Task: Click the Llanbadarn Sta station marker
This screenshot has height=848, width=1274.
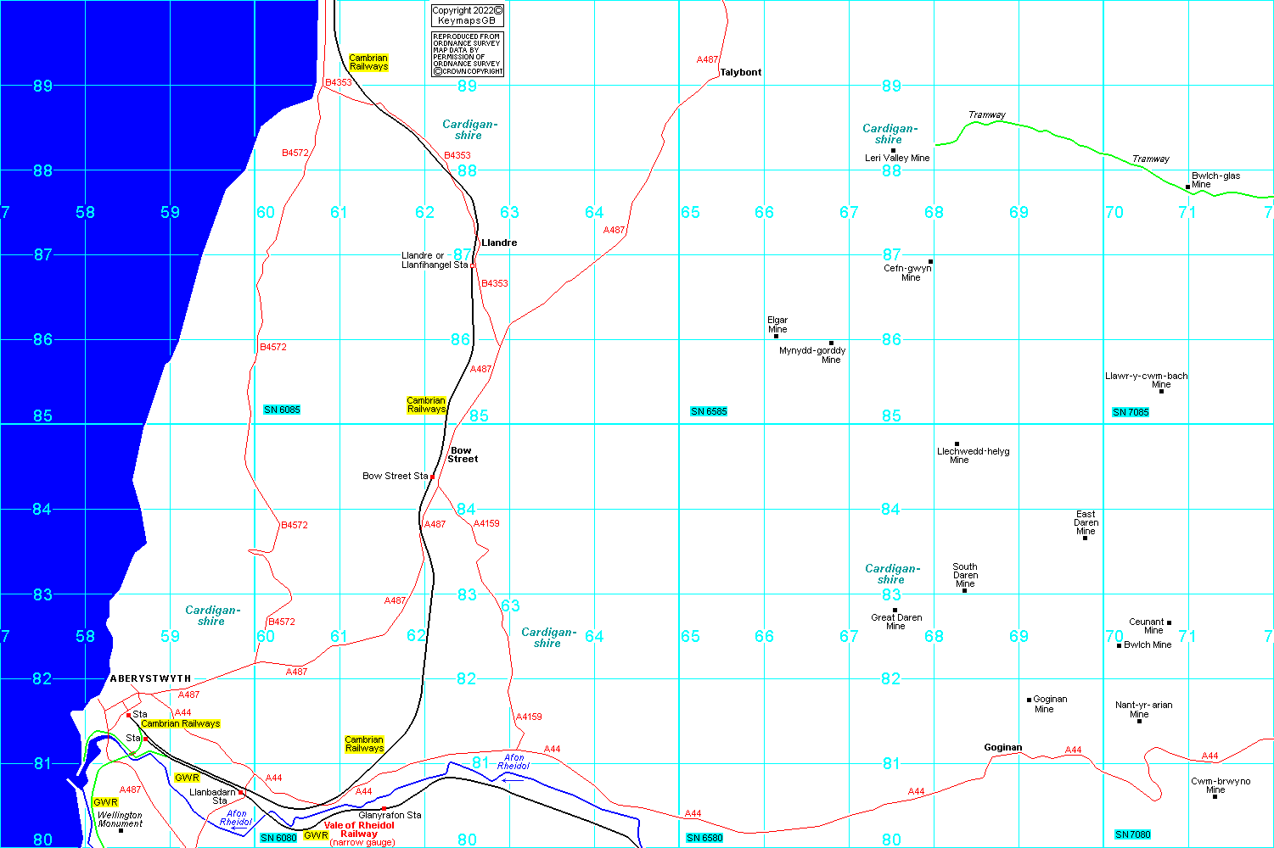Action: [x=241, y=793]
